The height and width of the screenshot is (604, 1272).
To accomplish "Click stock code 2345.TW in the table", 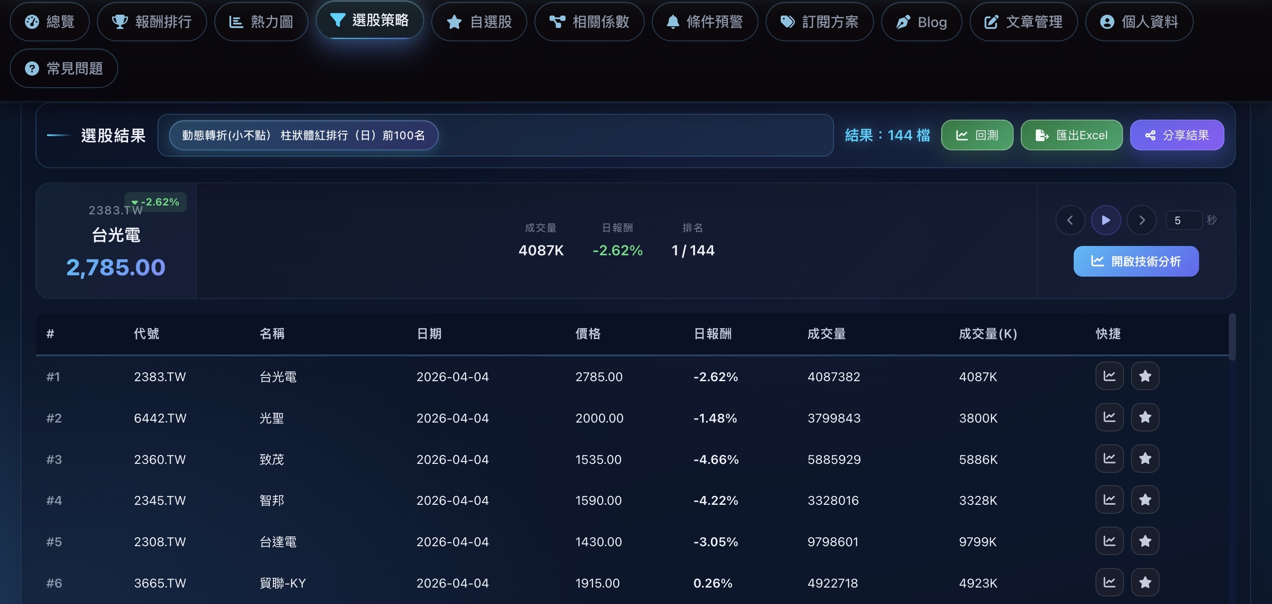I will click(x=160, y=500).
